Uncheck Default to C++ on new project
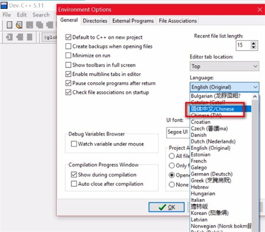This screenshot has height=232, width=265. (x=68, y=37)
